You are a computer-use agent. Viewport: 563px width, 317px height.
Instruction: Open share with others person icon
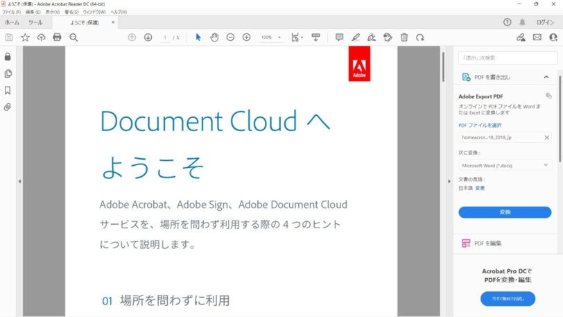point(553,37)
